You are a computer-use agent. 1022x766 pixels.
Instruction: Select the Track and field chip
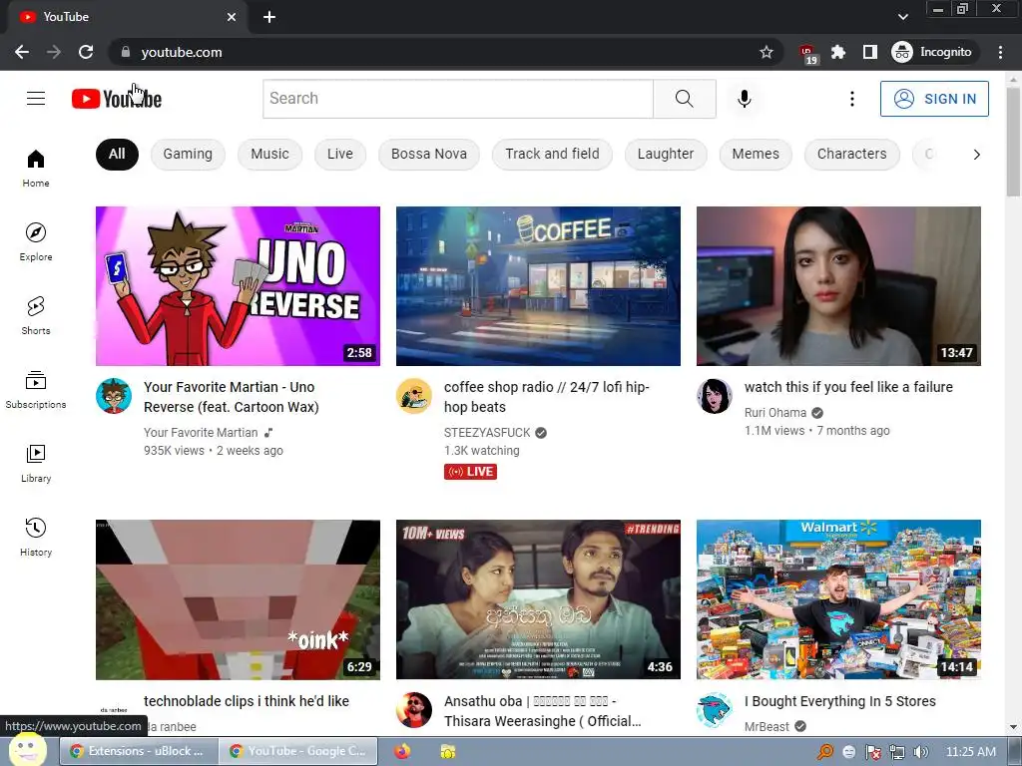click(x=552, y=155)
